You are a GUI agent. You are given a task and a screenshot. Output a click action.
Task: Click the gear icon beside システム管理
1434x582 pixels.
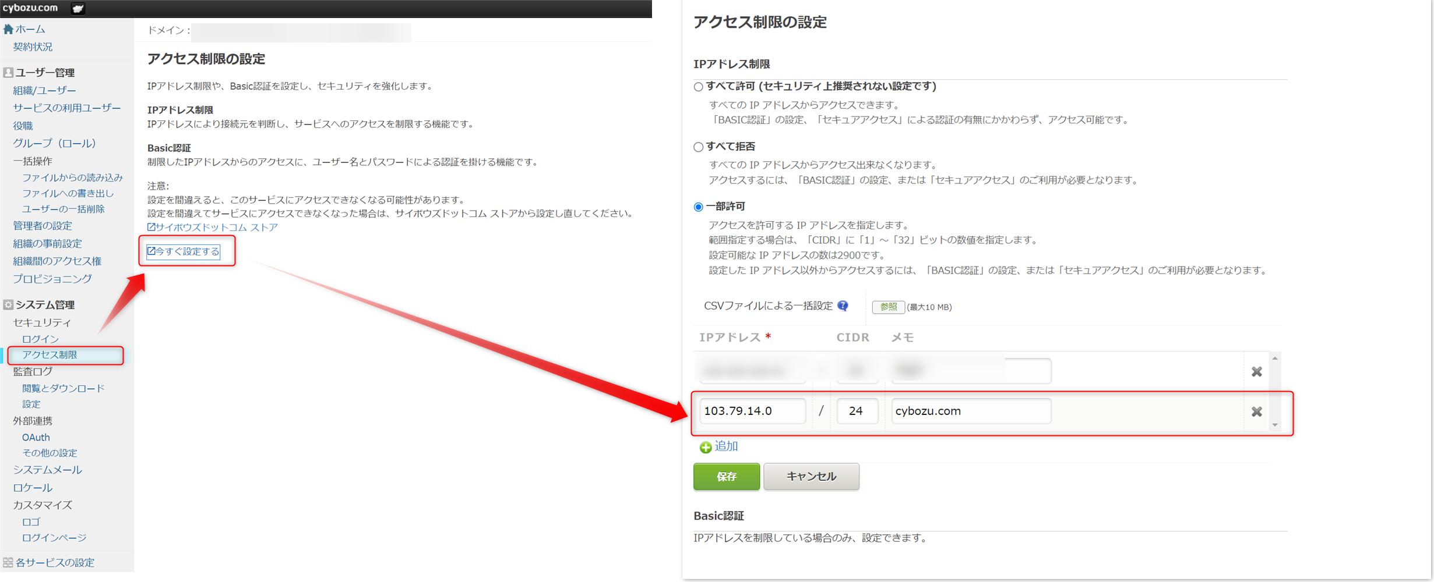coord(8,305)
